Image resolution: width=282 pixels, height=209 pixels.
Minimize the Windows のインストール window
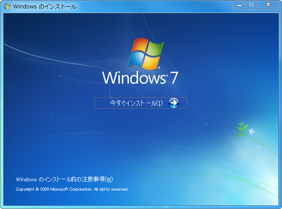pos(239,5)
